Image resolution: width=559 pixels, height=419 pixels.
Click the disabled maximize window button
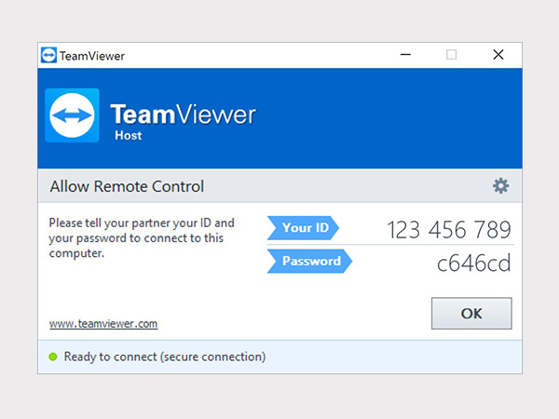[x=452, y=55]
